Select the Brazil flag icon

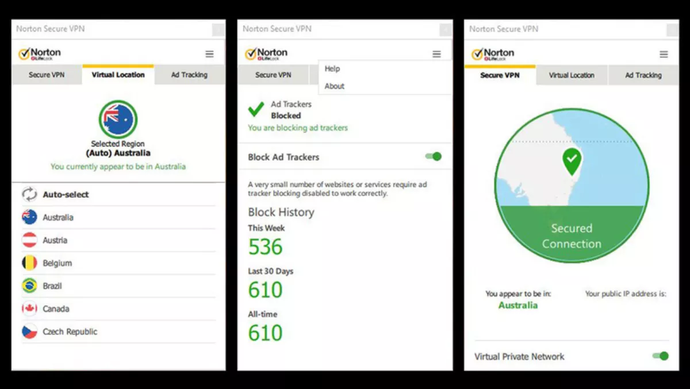29,286
